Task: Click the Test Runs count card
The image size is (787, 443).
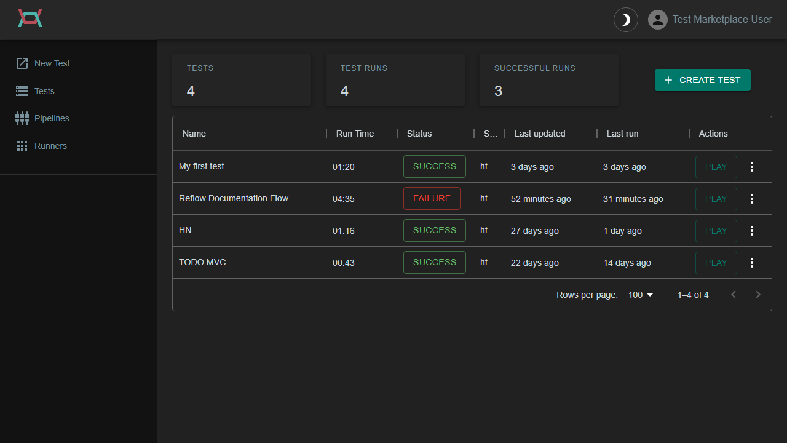Action: [395, 80]
